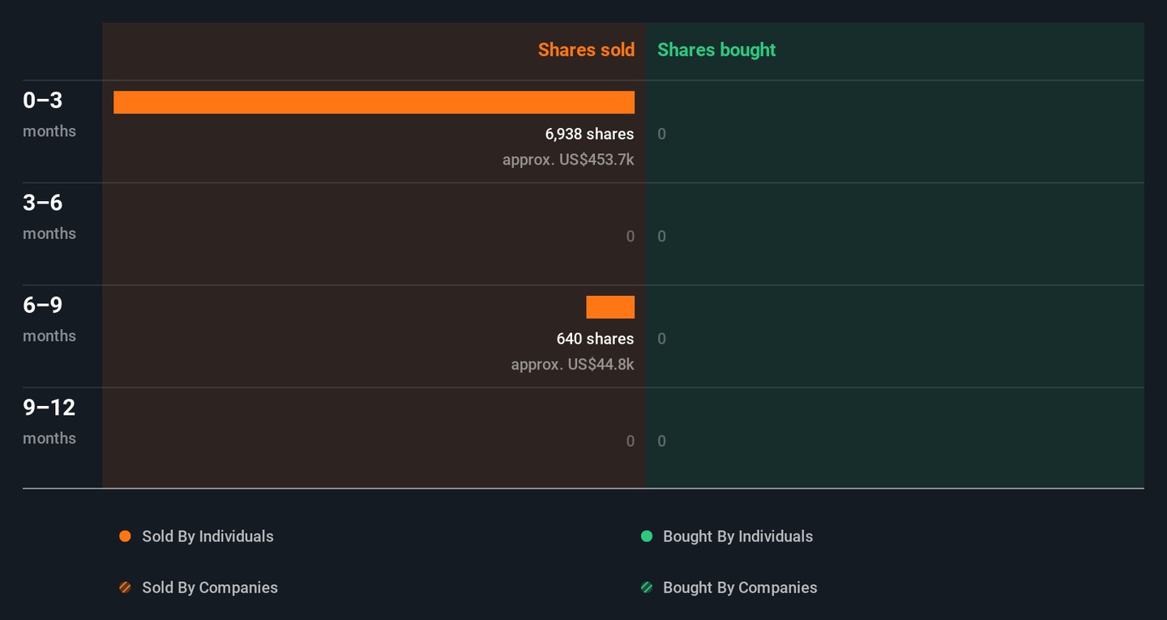
Task: Toggle the Sold By Companies legend label
Action: [210, 588]
